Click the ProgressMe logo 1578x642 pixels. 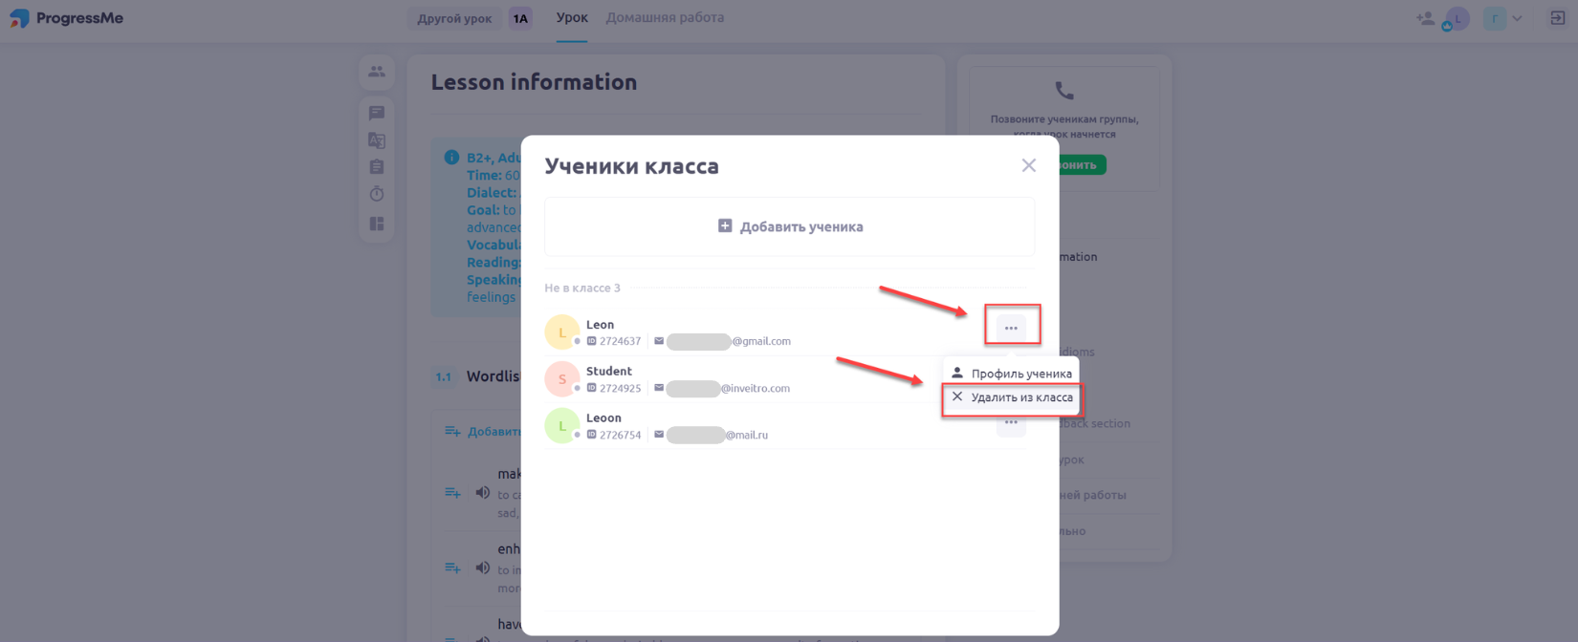point(66,18)
